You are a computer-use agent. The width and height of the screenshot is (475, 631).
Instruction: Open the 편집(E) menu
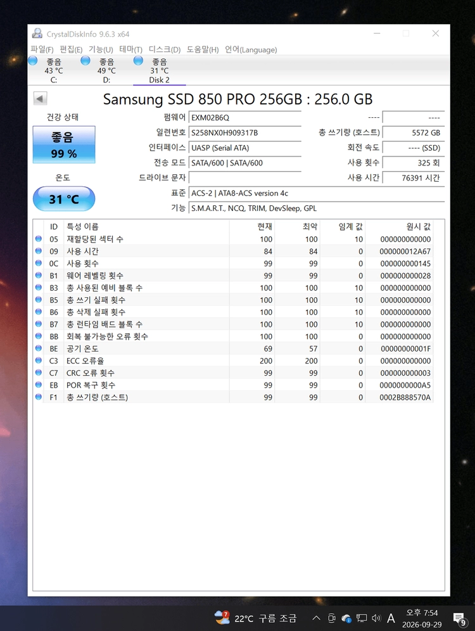71,49
